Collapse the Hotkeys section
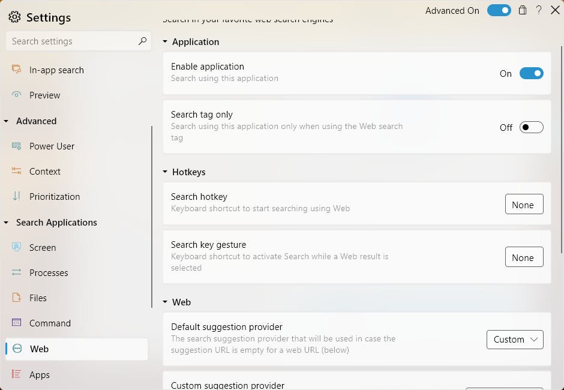 pyautogui.click(x=166, y=172)
